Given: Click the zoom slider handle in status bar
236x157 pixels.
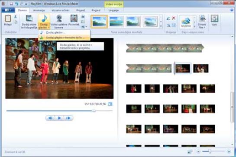Looking at the screenshot, I should tap(210, 151).
